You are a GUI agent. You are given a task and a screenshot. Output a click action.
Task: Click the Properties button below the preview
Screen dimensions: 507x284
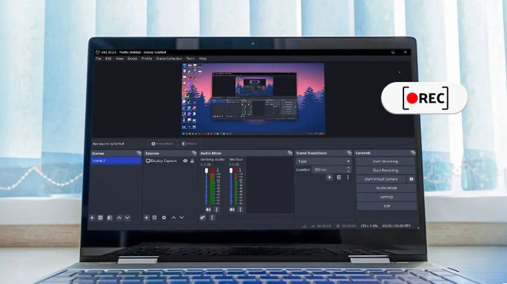[162, 144]
